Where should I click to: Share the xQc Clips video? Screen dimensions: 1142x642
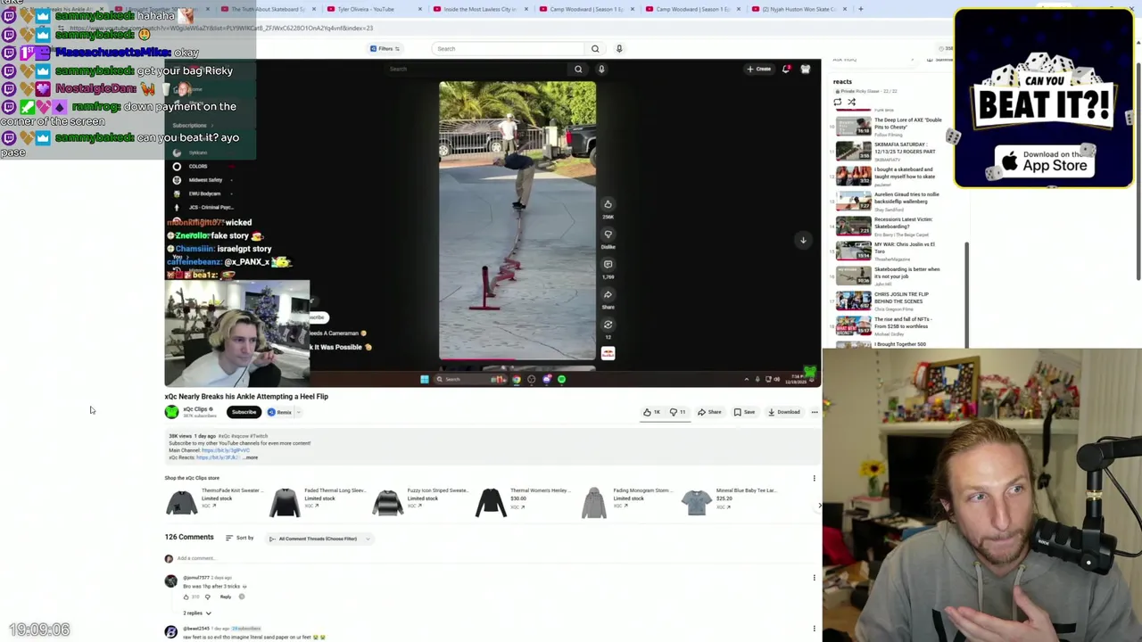point(709,412)
